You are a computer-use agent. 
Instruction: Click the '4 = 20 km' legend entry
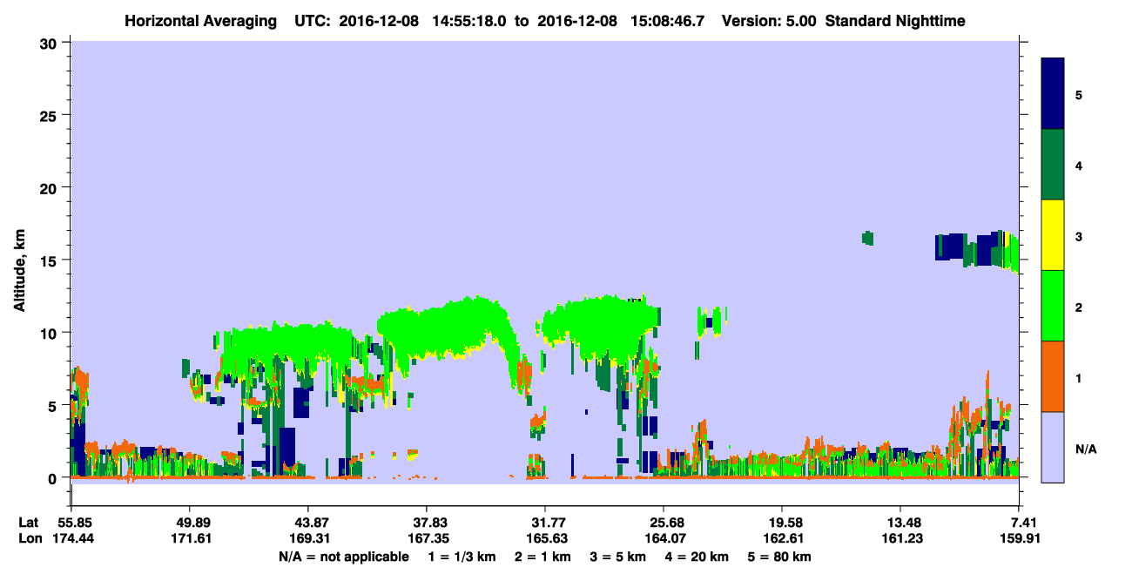pos(698,557)
